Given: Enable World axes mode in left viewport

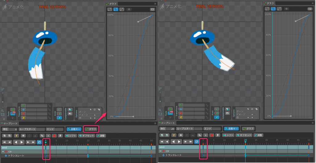Looking at the screenshot, I should tap(59, 117).
